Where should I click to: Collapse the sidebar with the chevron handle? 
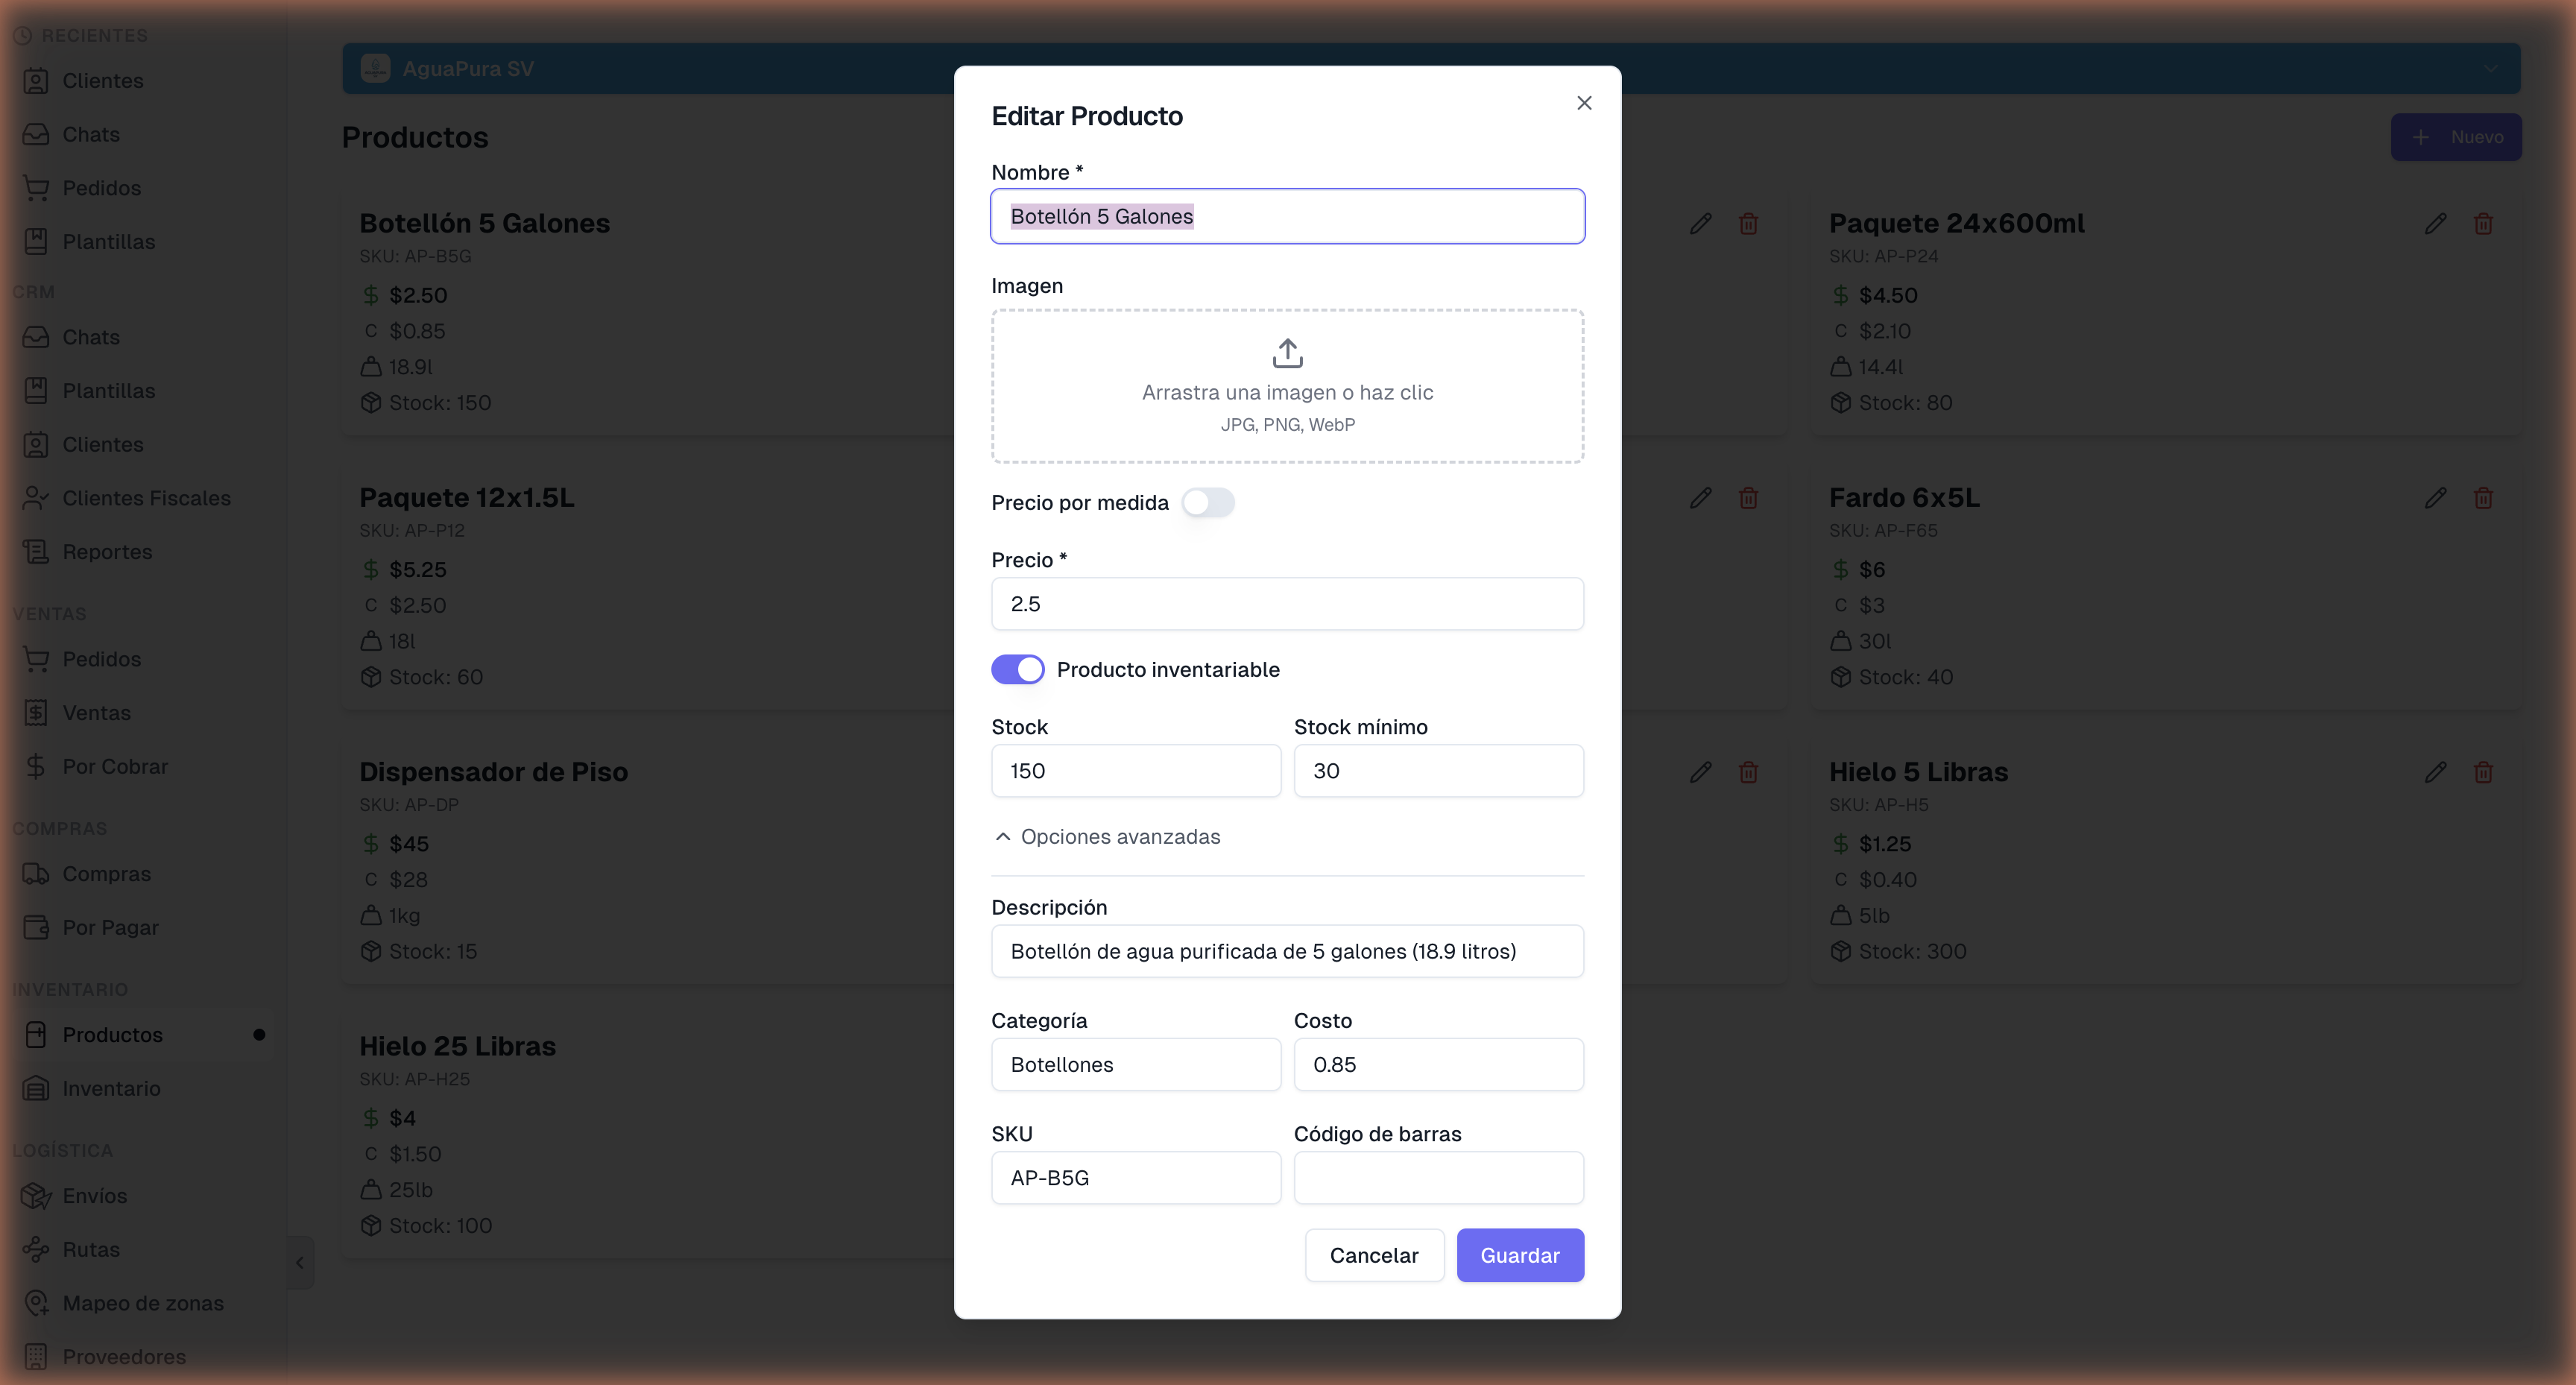coord(300,1263)
